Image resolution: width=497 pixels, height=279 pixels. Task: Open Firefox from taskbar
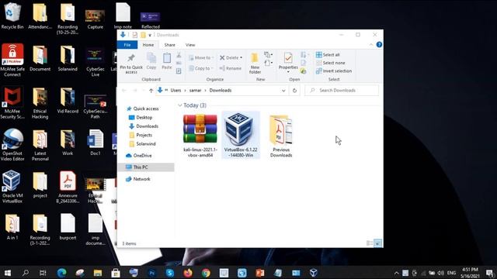tap(188, 273)
